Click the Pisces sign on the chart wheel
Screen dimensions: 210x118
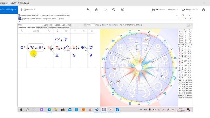point(104,58)
